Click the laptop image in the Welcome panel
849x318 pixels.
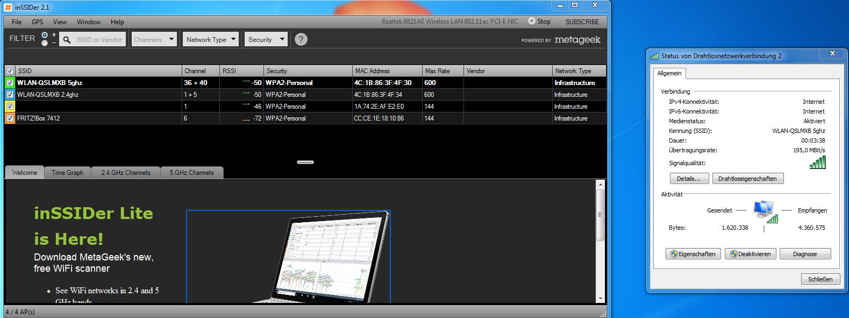coord(288,257)
